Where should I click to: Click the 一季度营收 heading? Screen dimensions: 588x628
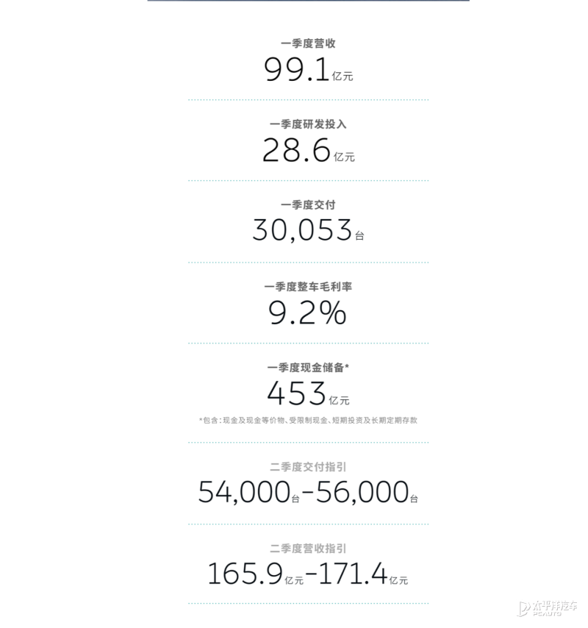pyautogui.click(x=308, y=43)
